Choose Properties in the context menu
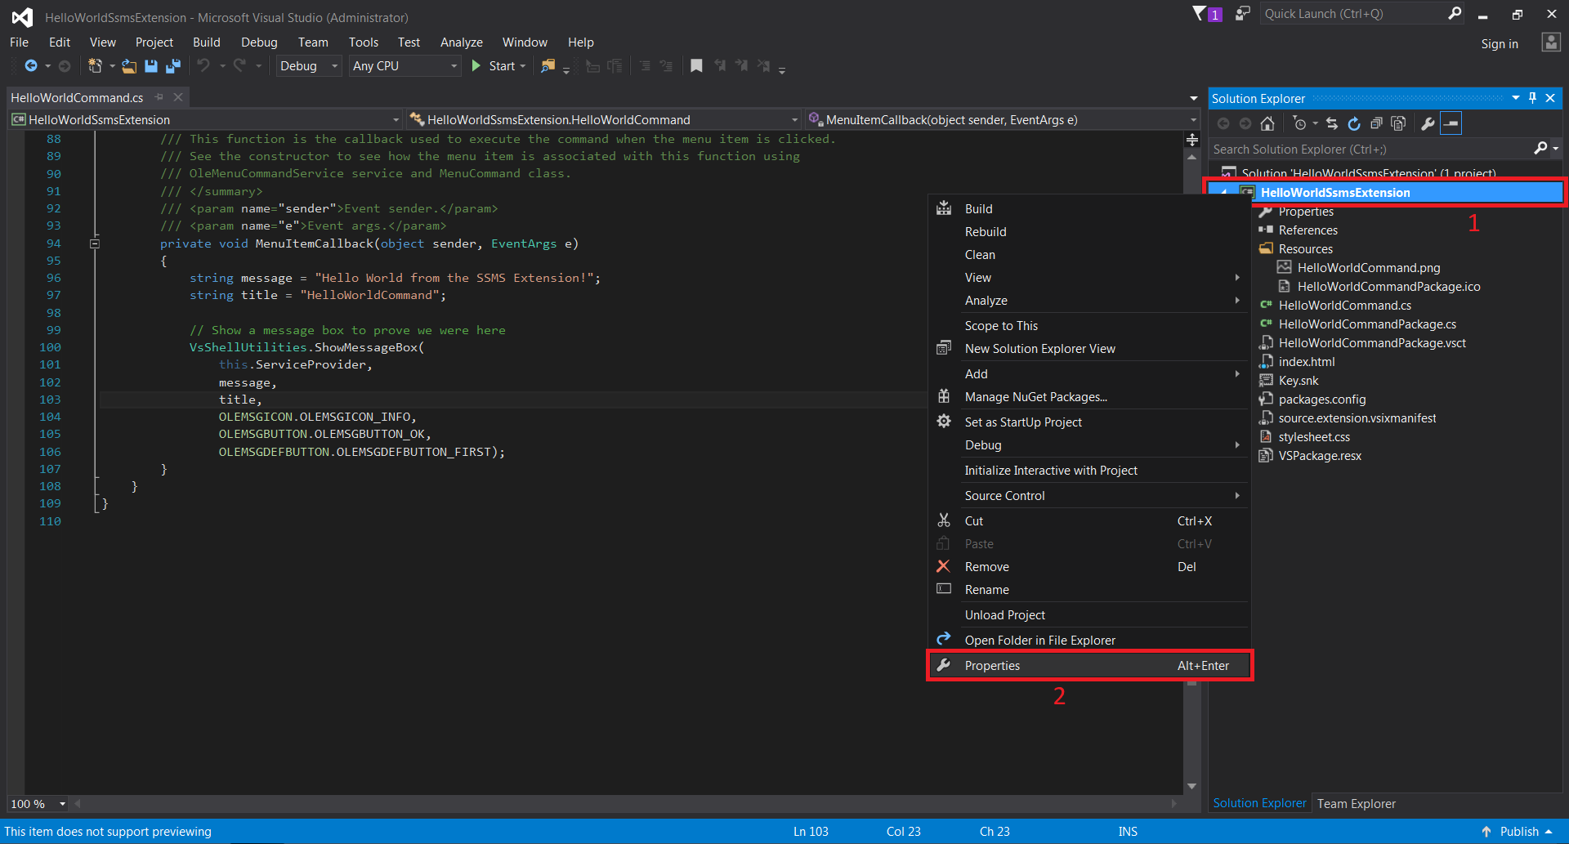 (1090, 666)
